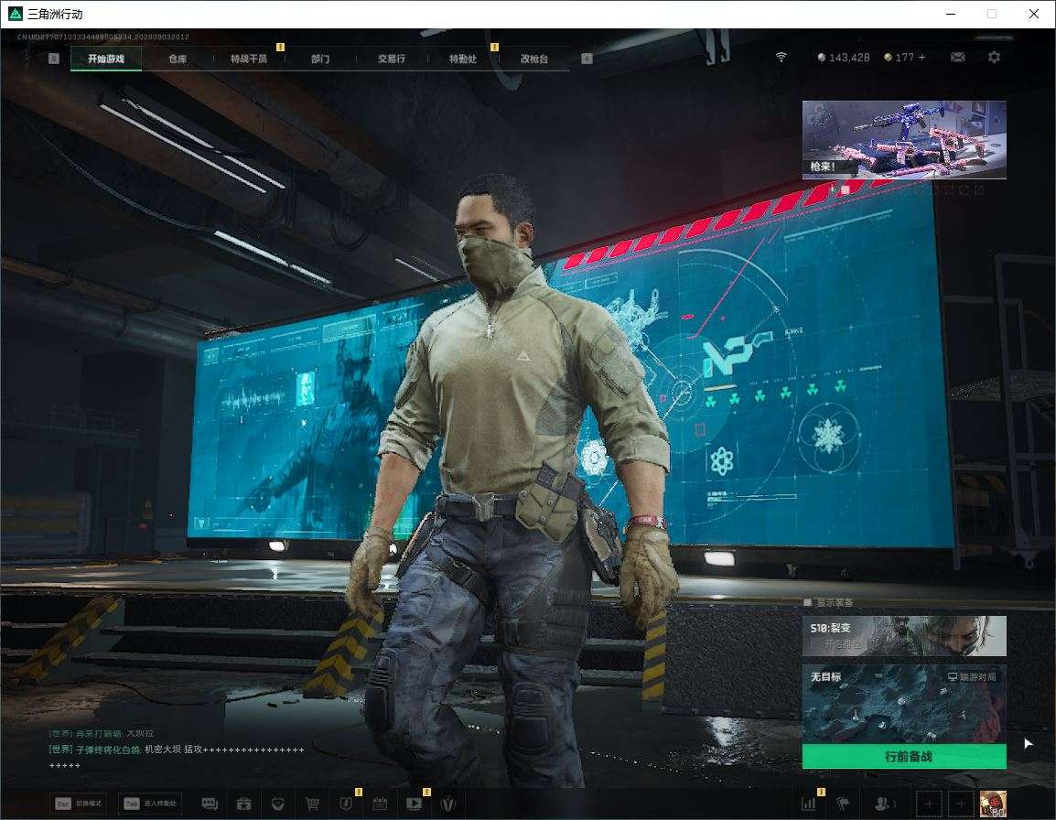Click the 三角洲行动 window title icon
The image size is (1056, 820).
pyautogui.click(x=15, y=14)
